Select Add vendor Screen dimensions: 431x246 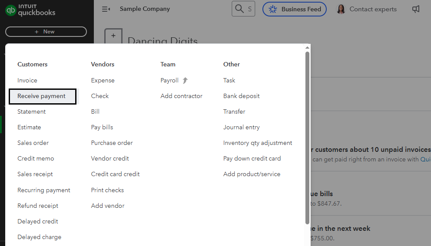tap(108, 206)
